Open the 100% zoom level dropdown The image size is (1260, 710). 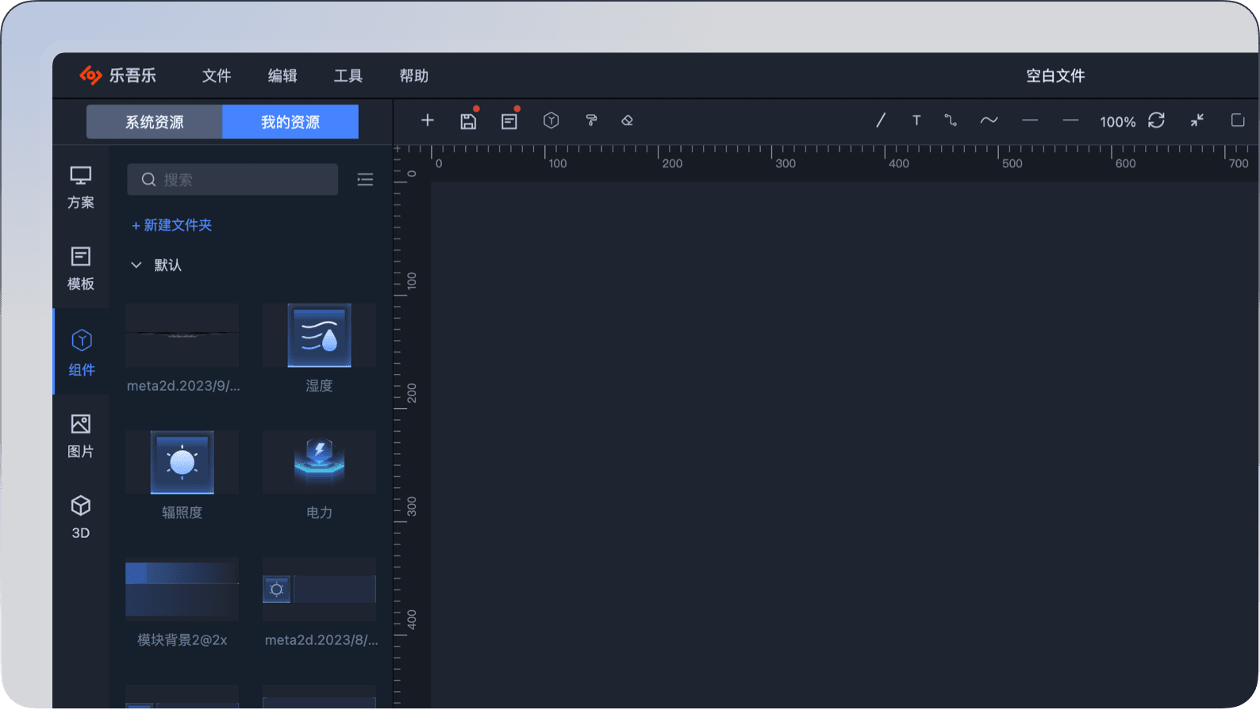[1117, 121]
